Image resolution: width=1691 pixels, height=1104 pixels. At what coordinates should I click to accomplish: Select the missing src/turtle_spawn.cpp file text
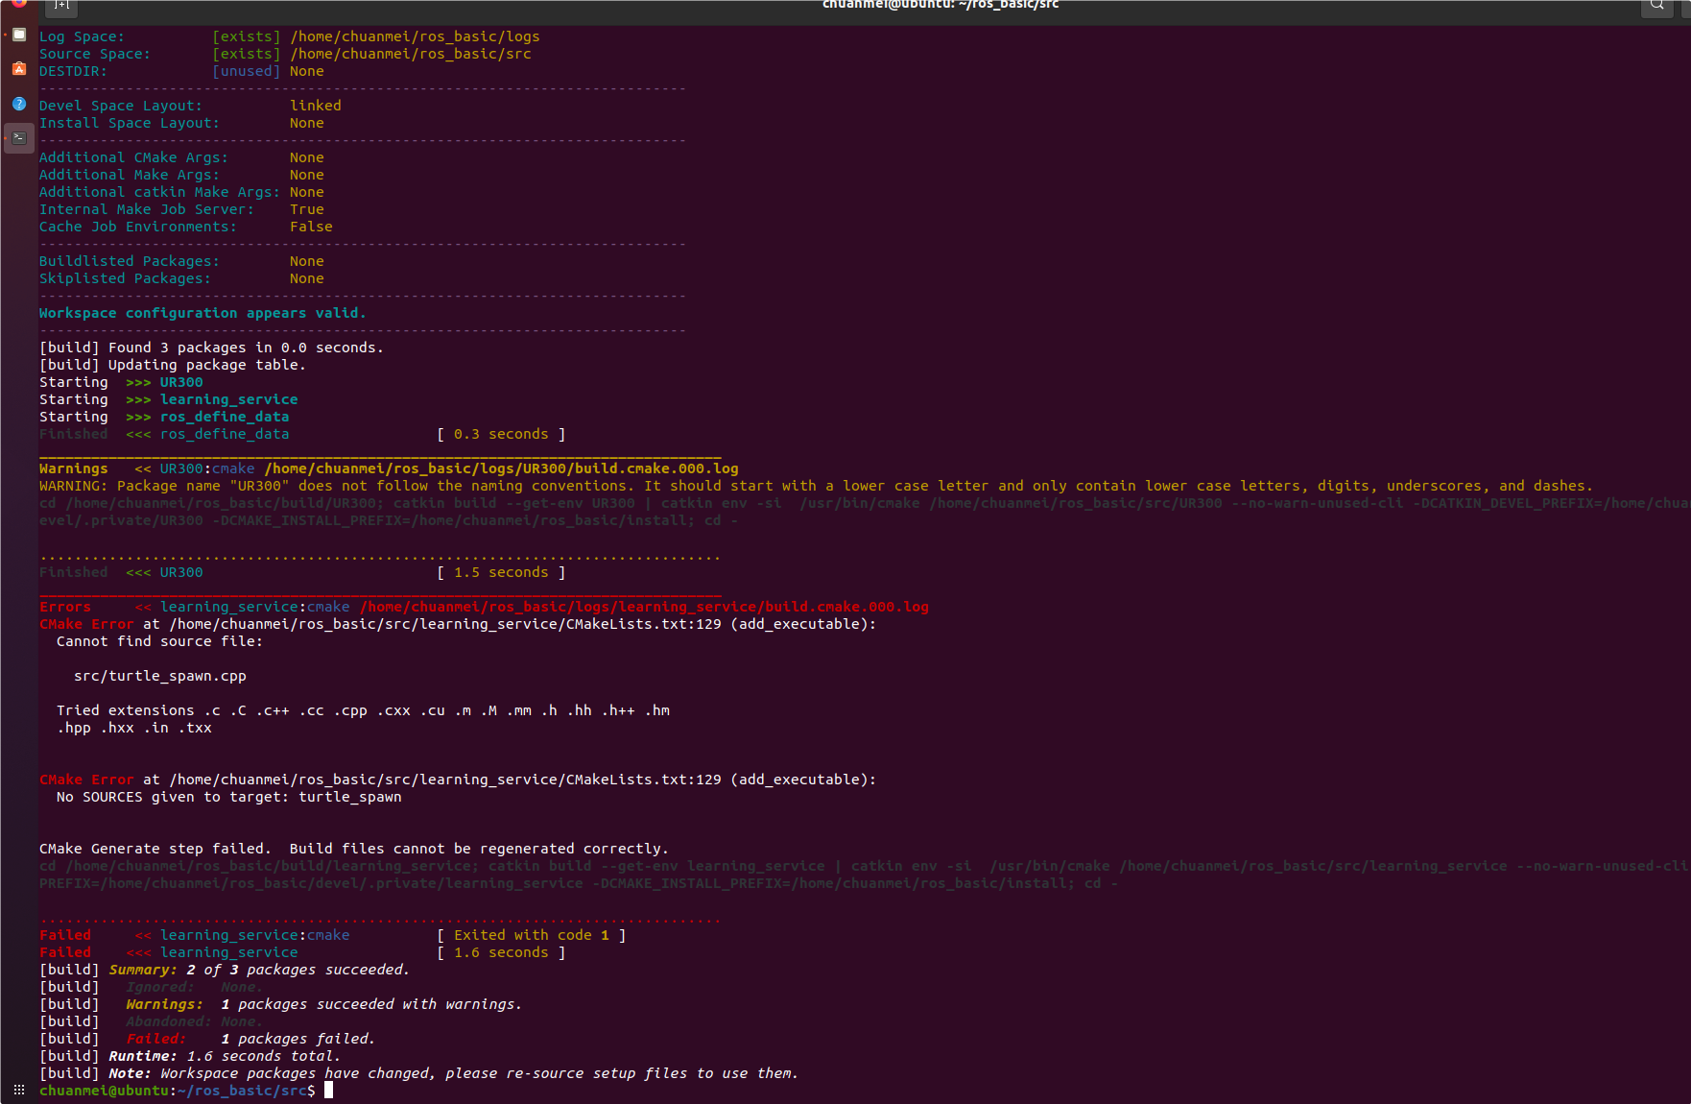coord(159,676)
